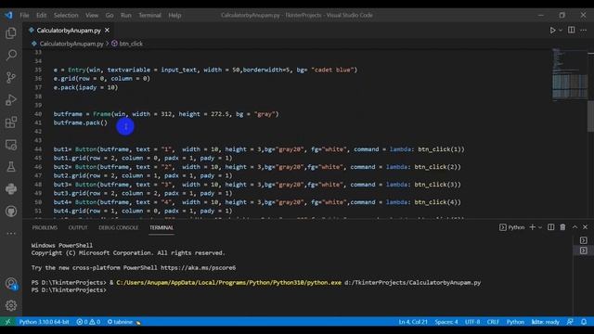The height and width of the screenshot is (334, 594).
Task: Open the Selection menu
Action: (66, 15)
